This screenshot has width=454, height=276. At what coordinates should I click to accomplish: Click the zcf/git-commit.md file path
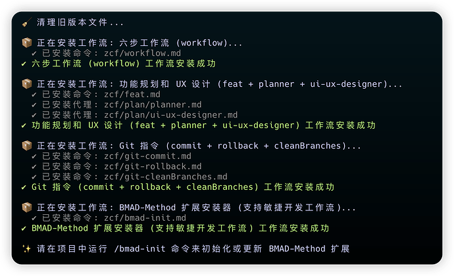147,156
